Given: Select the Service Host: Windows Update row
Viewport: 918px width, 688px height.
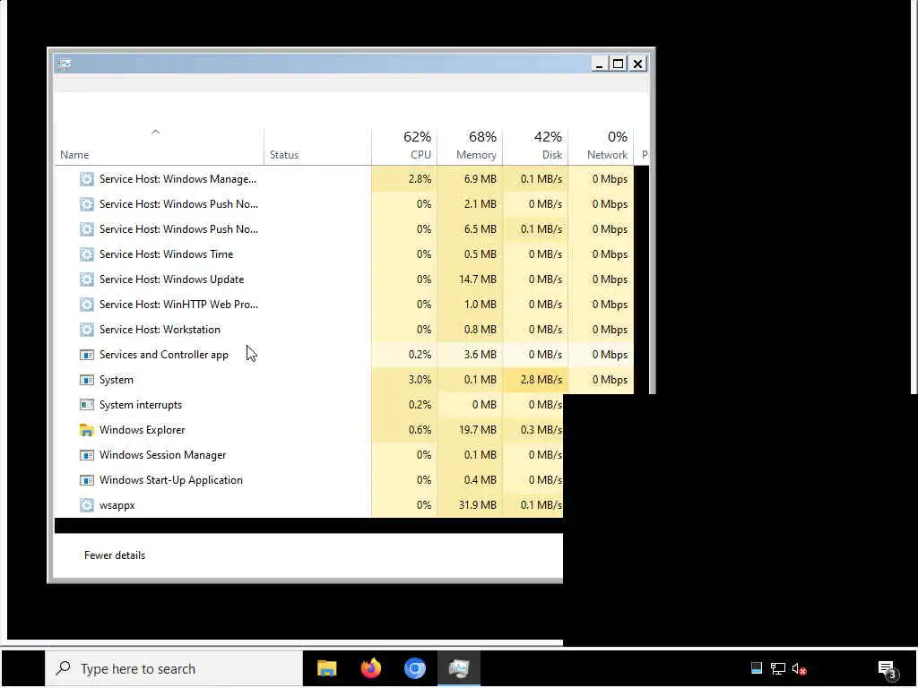Looking at the screenshot, I should [x=344, y=279].
